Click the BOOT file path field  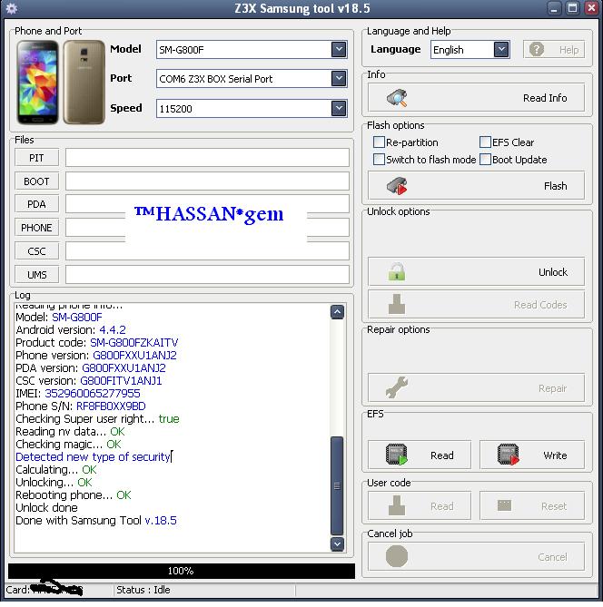click(x=207, y=181)
